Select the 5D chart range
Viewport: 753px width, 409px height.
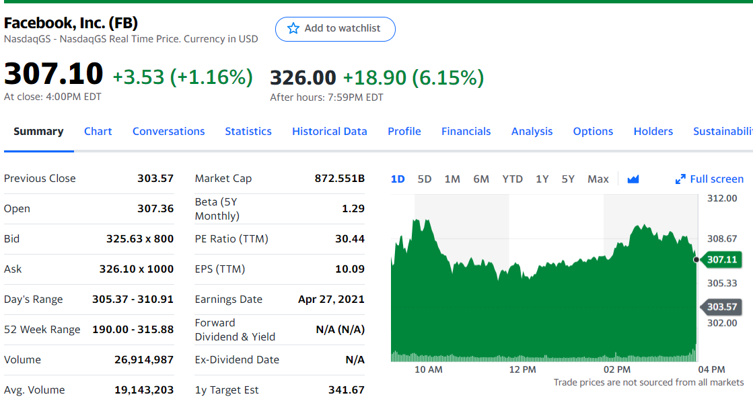(424, 179)
